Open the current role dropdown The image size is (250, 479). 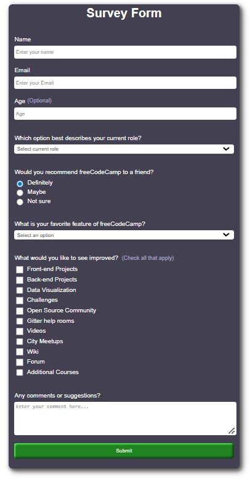(x=124, y=149)
